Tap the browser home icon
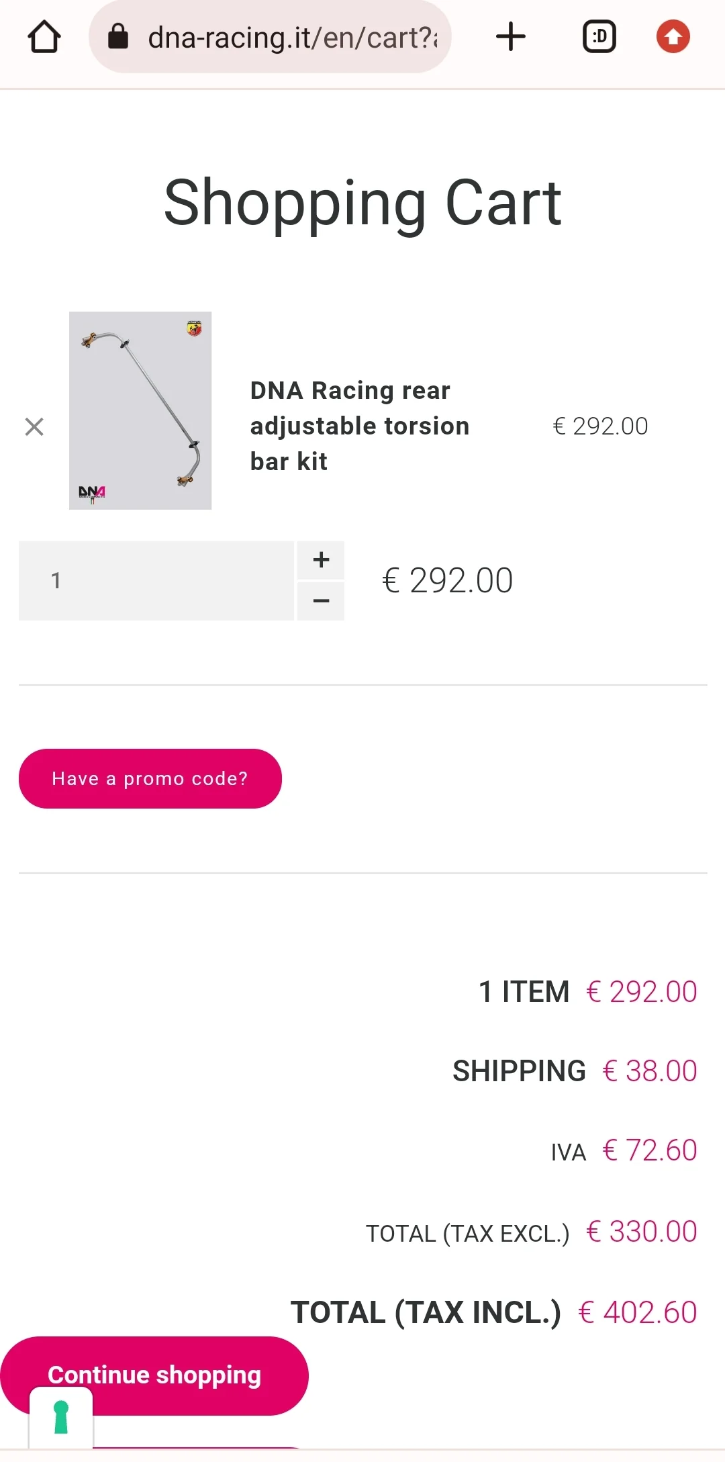The height and width of the screenshot is (1462, 725). coord(44,37)
